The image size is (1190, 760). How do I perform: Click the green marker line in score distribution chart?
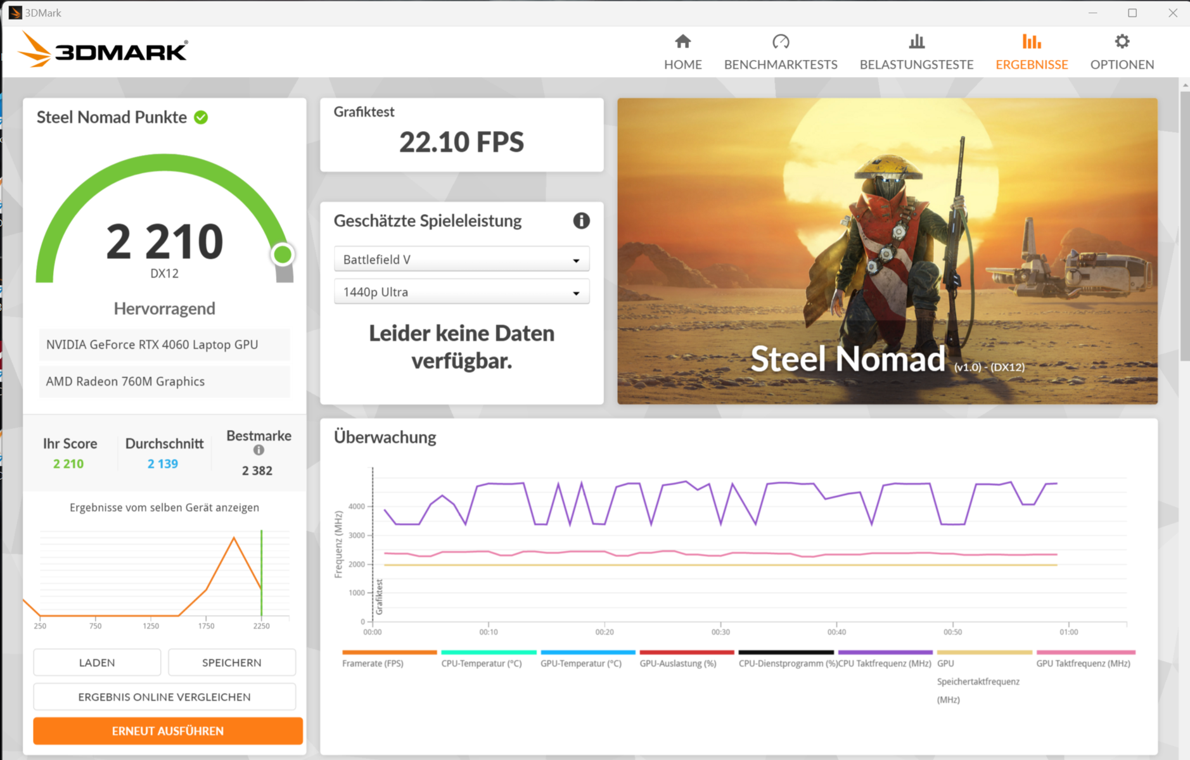coord(261,573)
